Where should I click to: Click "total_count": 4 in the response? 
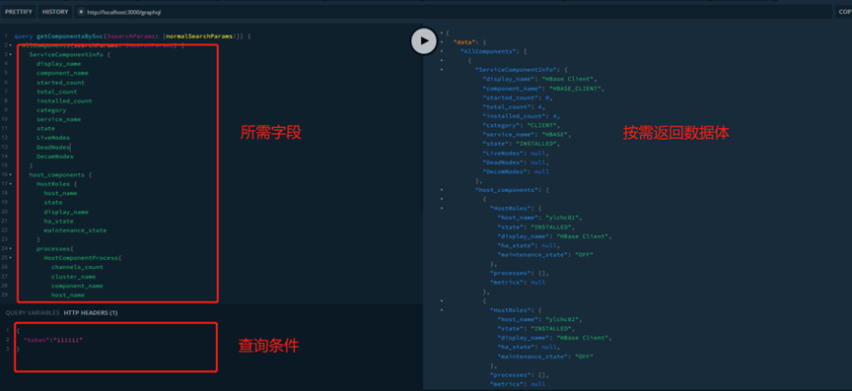coord(514,107)
